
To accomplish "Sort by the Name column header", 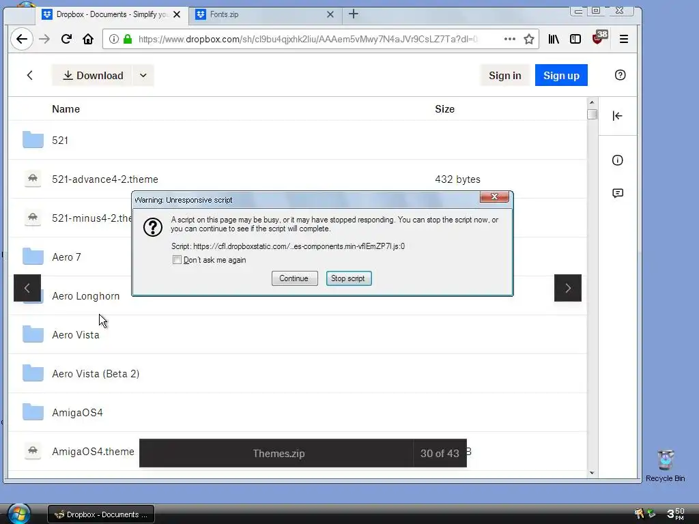I will click(x=66, y=109).
